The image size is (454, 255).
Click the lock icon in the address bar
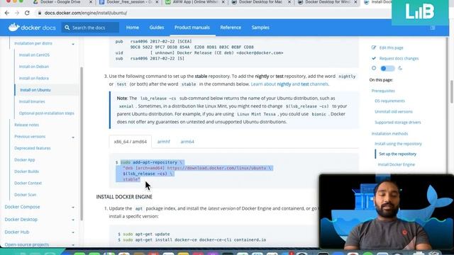point(40,13)
